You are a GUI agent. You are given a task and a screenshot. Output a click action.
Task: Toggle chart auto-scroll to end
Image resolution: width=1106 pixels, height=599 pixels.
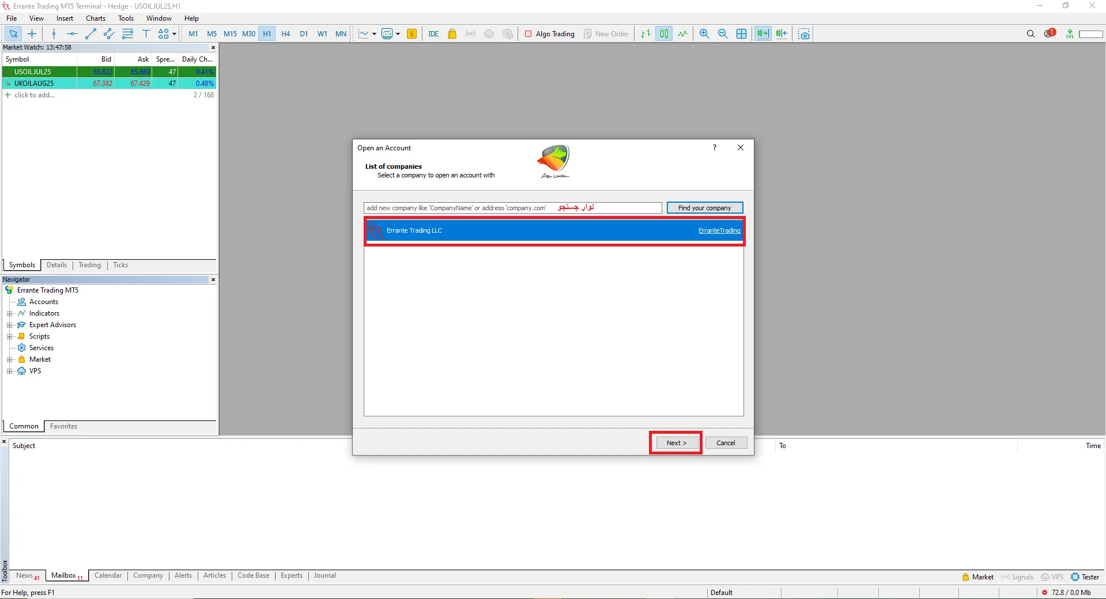click(763, 34)
